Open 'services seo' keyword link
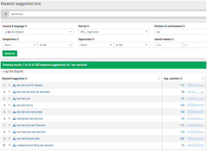The image size is (207, 151). pyautogui.click(x=23, y=99)
